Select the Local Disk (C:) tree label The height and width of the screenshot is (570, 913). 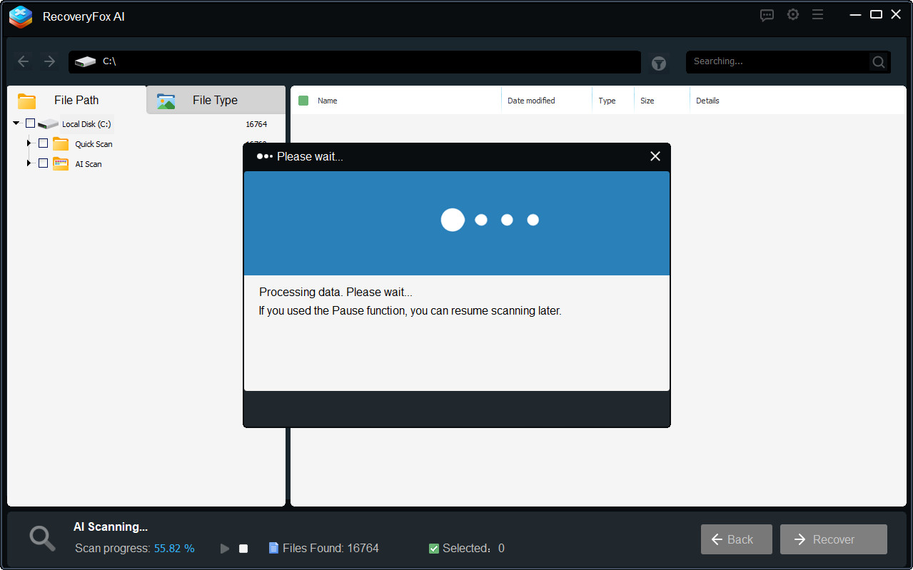86,124
